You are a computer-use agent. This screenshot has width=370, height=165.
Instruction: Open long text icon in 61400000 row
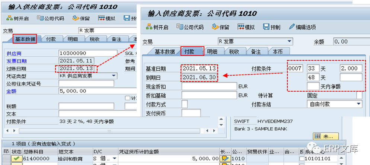click(x=225, y=158)
